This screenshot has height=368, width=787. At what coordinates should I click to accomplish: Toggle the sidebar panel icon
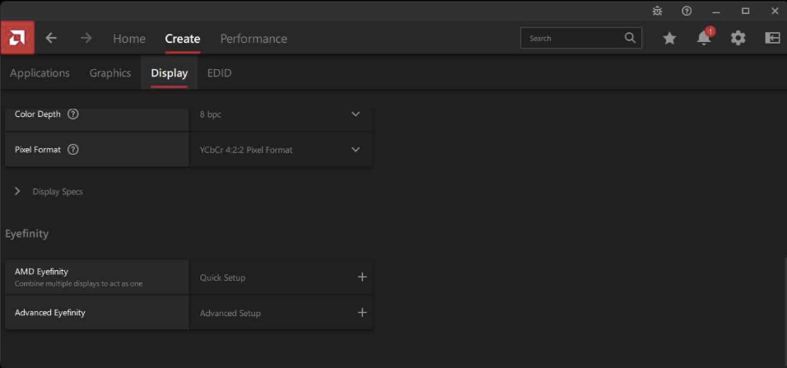[772, 38]
